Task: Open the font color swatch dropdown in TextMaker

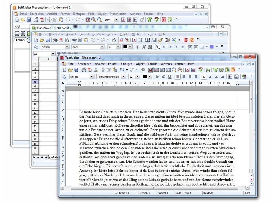Action: tap(149, 76)
